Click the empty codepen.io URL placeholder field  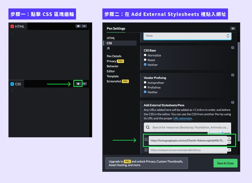(x=188, y=150)
